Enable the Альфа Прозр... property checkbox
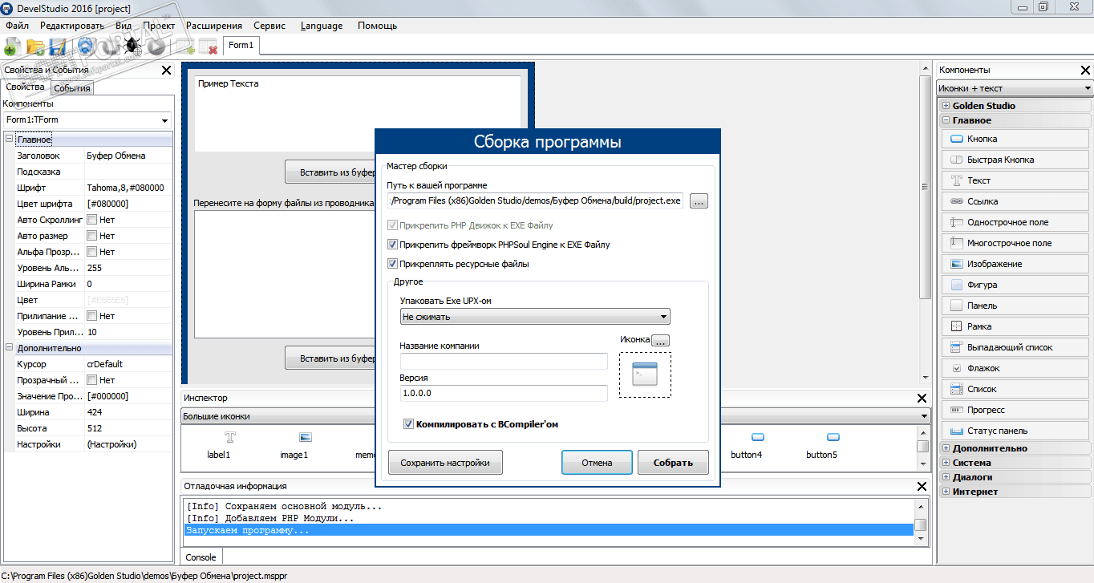Viewport: 1094px width, 583px height. pos(91,252)
